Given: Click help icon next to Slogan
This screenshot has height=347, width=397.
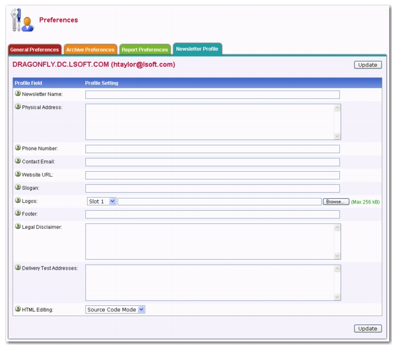Looking at the screenshot, I should point(18,188).
